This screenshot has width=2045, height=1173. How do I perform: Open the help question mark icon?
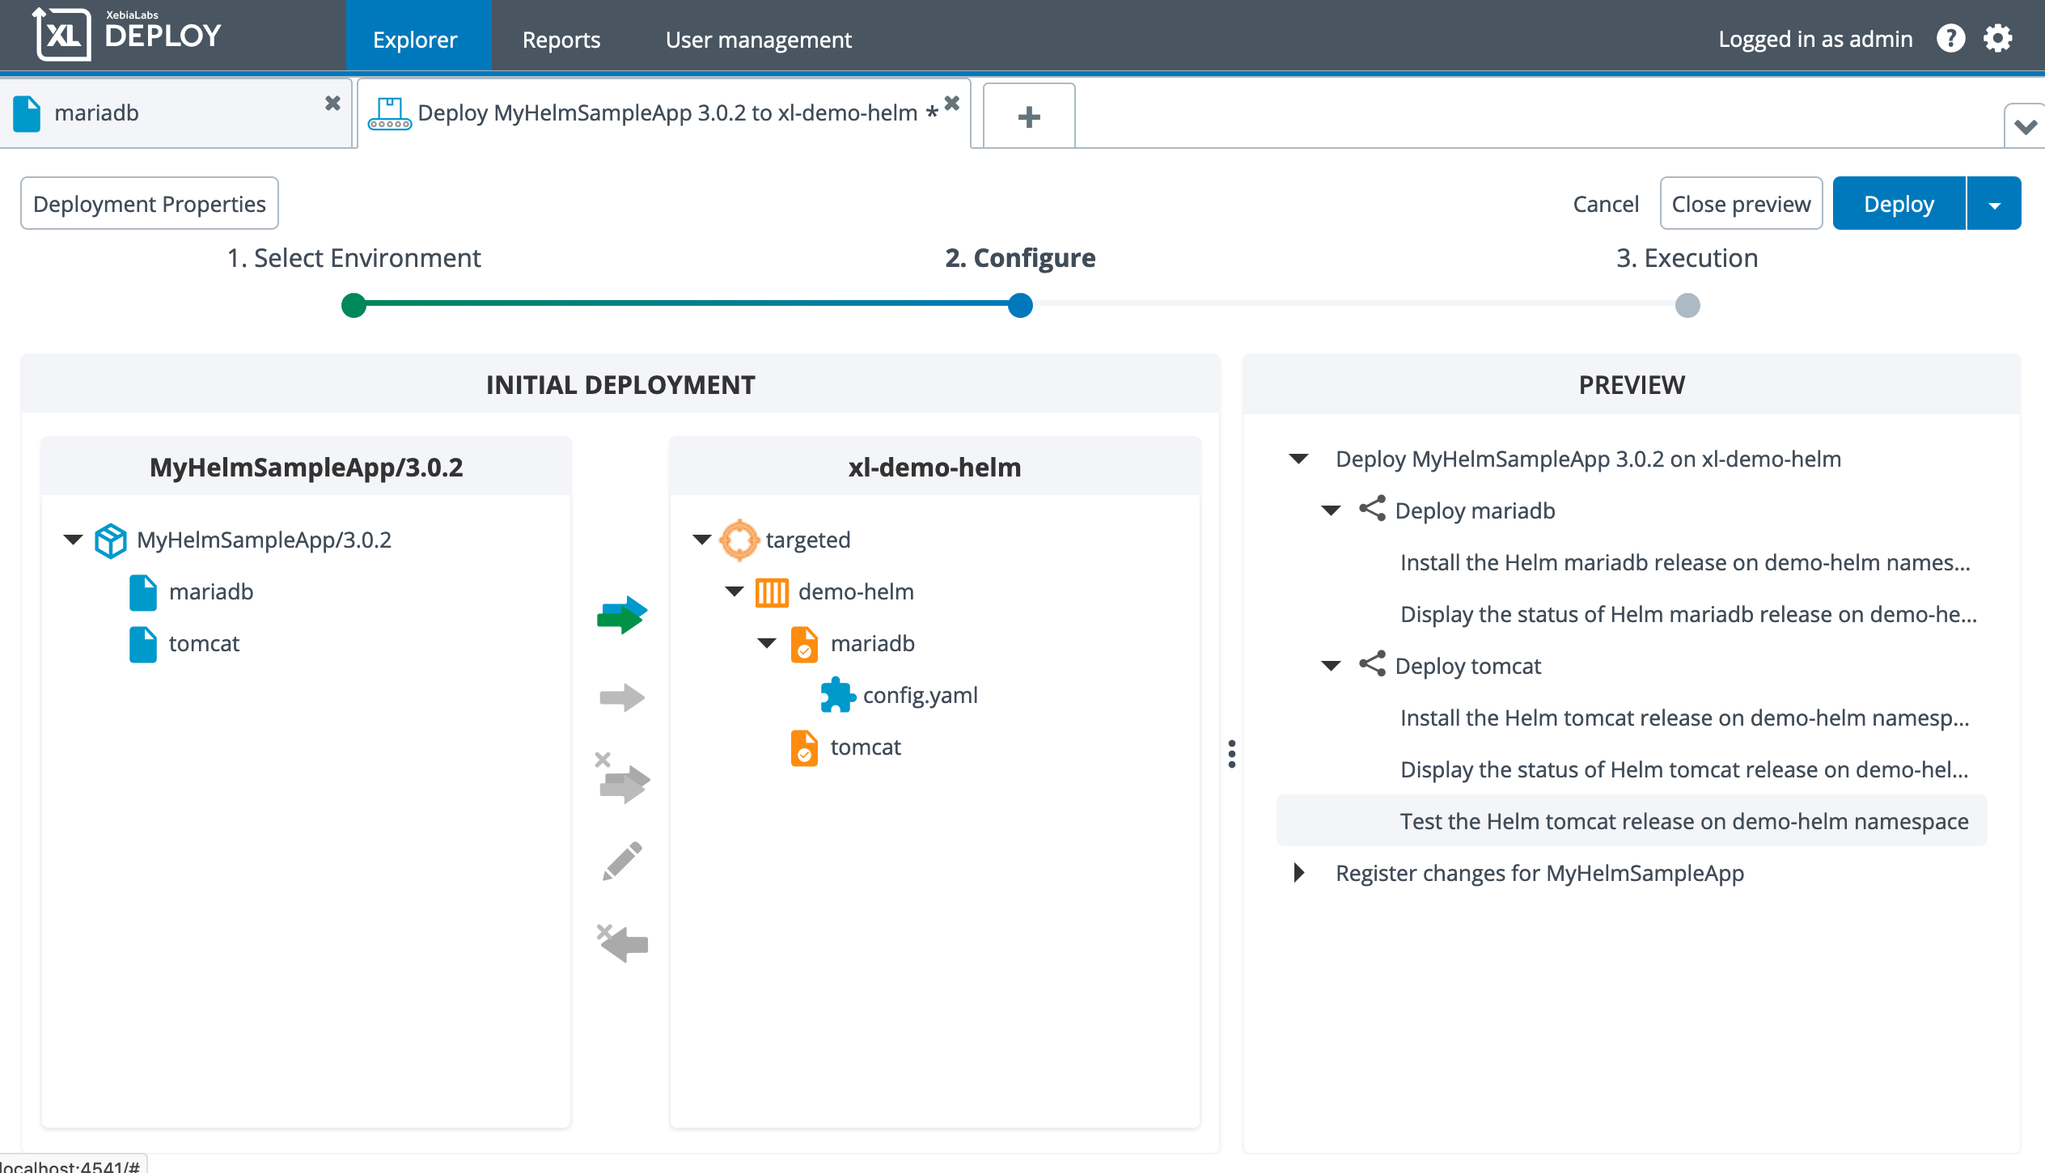(x=1950, y=38)
